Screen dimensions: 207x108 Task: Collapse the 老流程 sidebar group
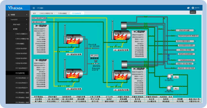pyautogui.click(x=27, y=29)
